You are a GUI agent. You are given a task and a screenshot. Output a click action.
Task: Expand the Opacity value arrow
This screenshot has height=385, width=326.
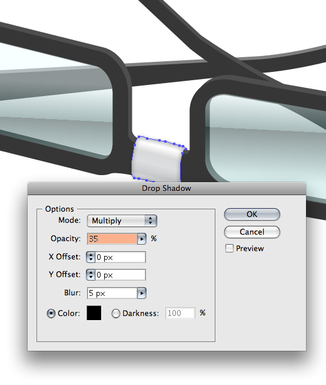(142, 239)
